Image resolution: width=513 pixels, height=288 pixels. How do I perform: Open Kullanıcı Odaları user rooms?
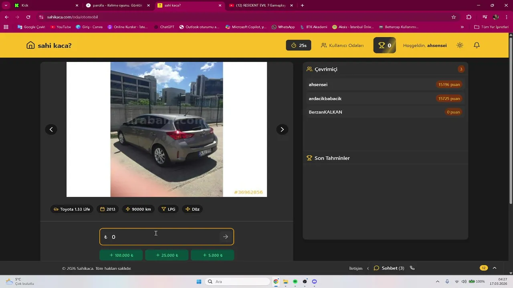[342, 45]
